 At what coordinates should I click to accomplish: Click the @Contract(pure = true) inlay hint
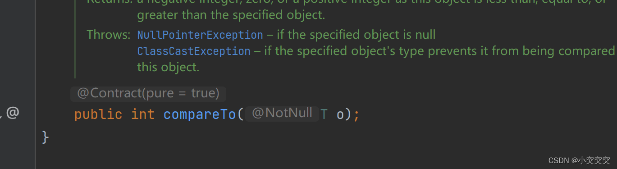click(148, 94)
